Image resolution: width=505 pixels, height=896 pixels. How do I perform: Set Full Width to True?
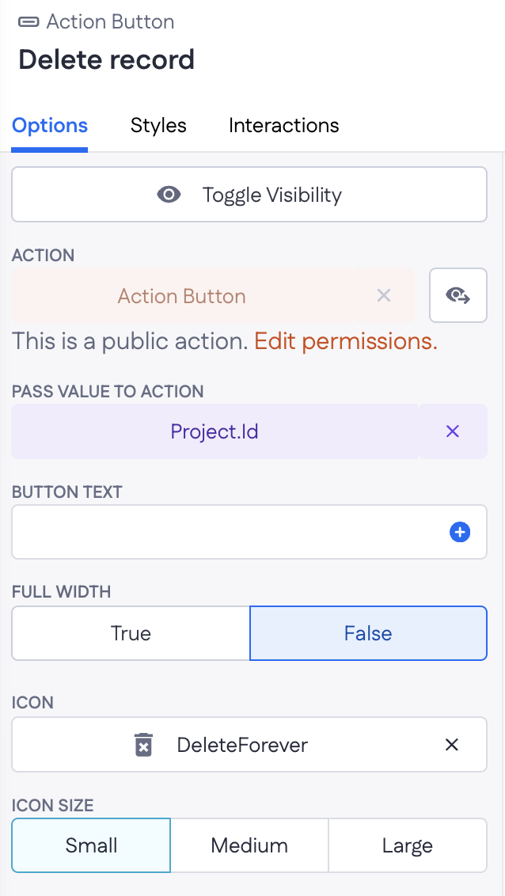(x=131, y=633)
